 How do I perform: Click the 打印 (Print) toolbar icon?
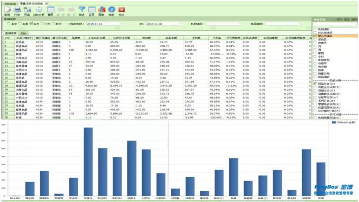coord(17,11)
